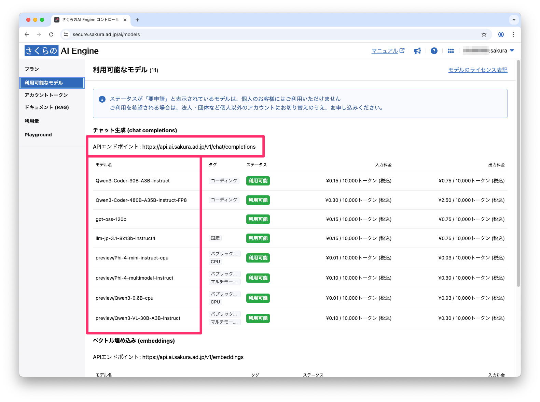This screenshot has width=540, height=402.
Task: Bookmark this page with star icon
Action: [484, 34]
